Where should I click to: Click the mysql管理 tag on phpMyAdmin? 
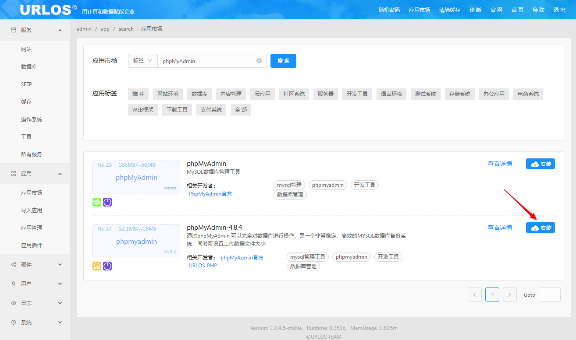289,185
